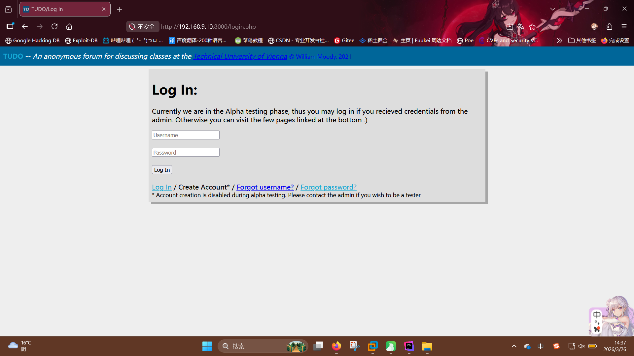
Task: Toggle the Chinese IME indicator in tray
Action: point(541,346)
